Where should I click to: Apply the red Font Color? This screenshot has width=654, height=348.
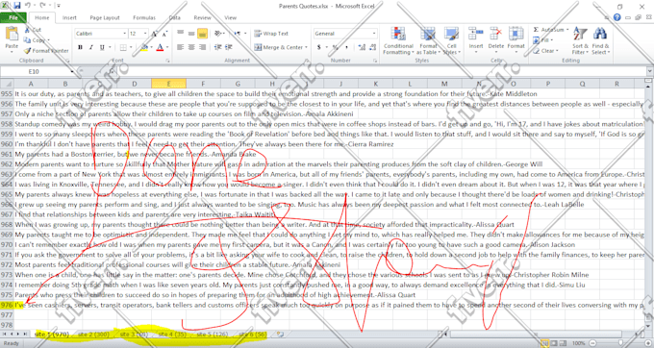click(160, 47)
